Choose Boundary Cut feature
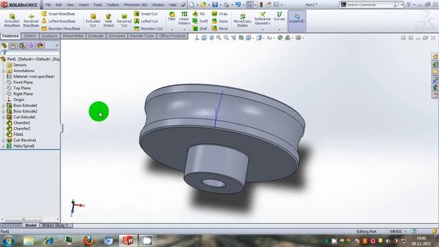This screenshot has height=247, width=439. click(148, 29)
